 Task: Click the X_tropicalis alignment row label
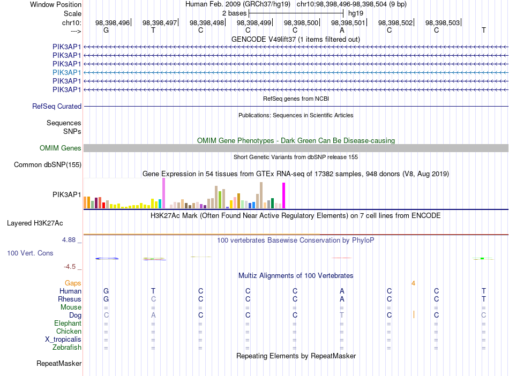click(63, 340)
